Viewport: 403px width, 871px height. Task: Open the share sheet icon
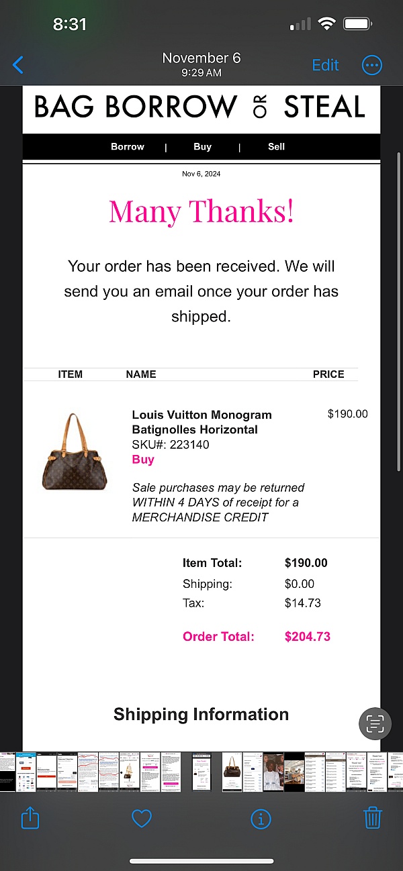point(30,818)
